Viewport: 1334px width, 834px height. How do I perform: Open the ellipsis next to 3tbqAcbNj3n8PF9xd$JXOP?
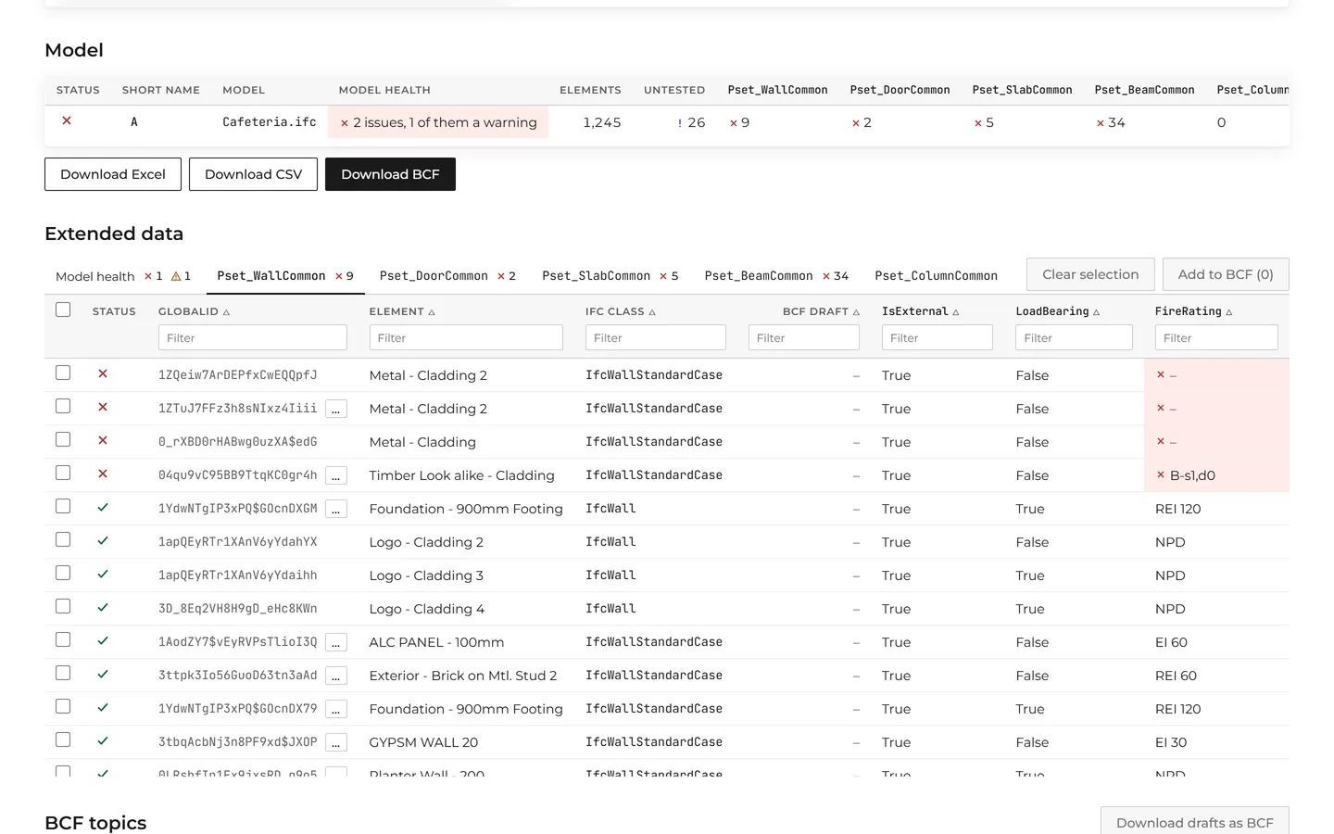[336, 742]
